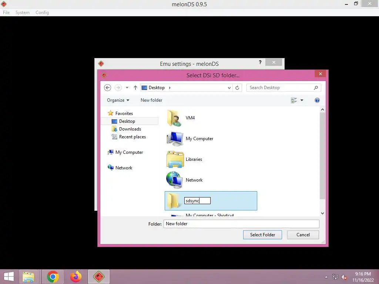Show hidden system tray icons
This screenshot has width=379, height=284.
coord(326,277)
